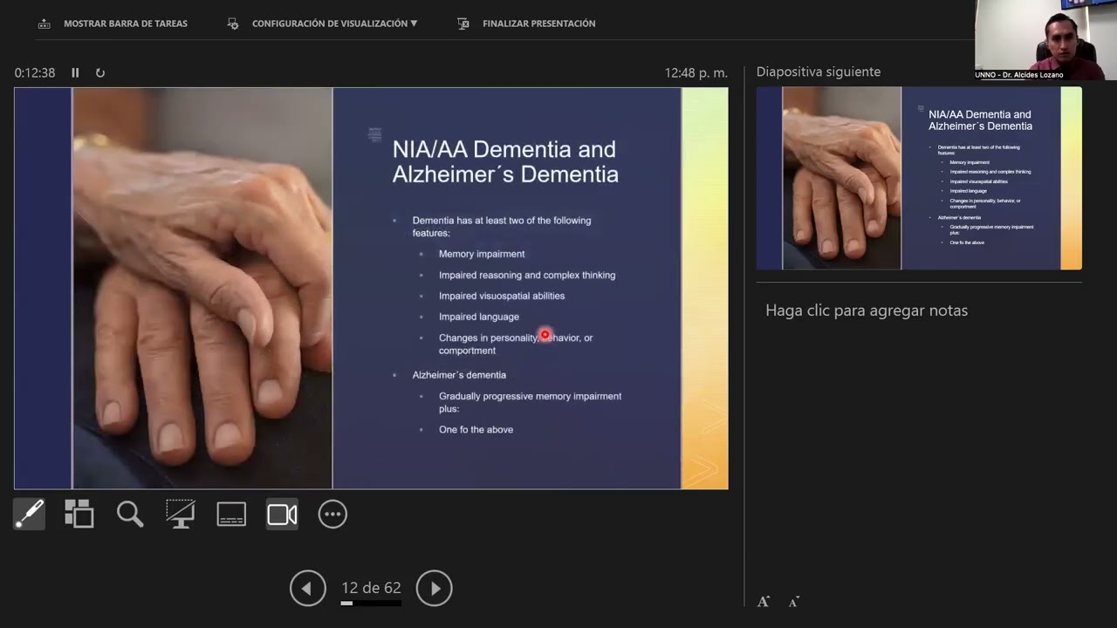The height and width of the screenshot is (628, 1117).
Task: Activate the zoom into slide magnifier
Action: [130, 515]
